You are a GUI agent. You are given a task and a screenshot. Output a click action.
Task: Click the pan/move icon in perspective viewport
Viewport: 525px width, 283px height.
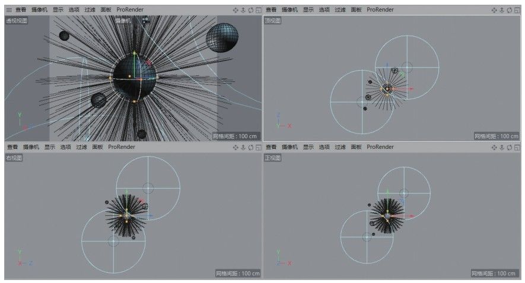236,10
